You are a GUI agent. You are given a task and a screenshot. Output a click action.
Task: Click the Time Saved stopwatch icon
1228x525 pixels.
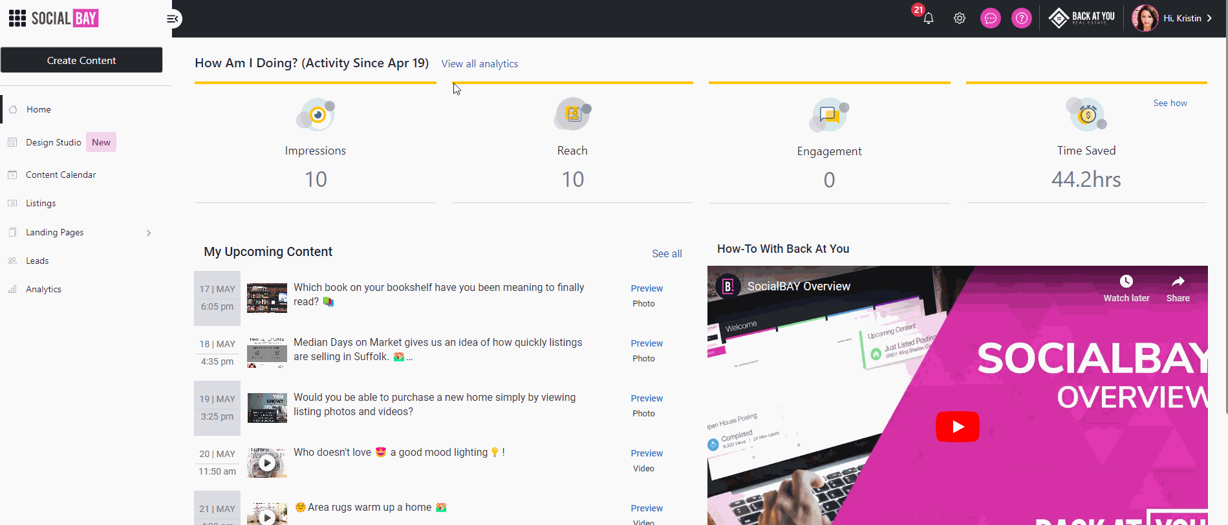pyautogui.click(x=1086, y=115)
